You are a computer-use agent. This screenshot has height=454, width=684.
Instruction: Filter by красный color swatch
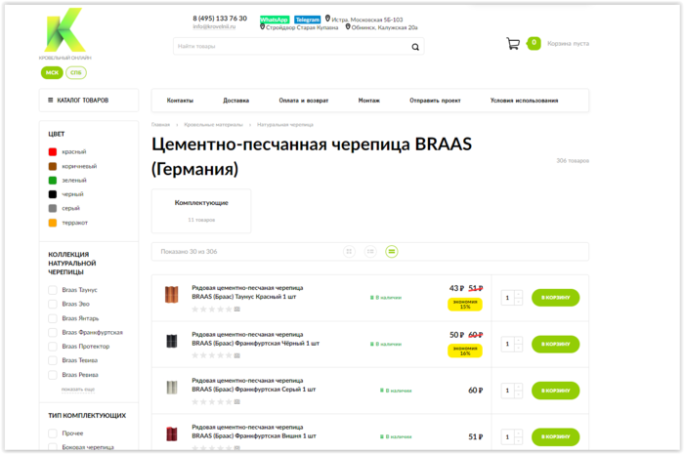53,151
